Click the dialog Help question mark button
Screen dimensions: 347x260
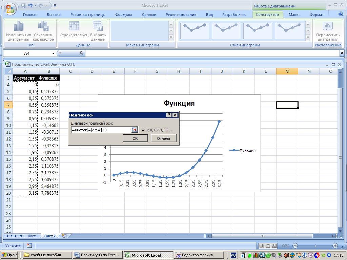pyautogui.click(x=169, y=115)
